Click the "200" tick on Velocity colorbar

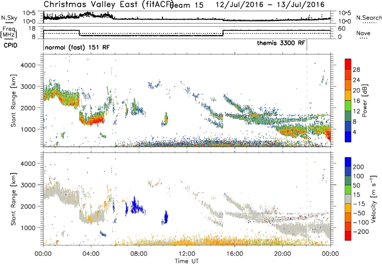coord(358,167)
